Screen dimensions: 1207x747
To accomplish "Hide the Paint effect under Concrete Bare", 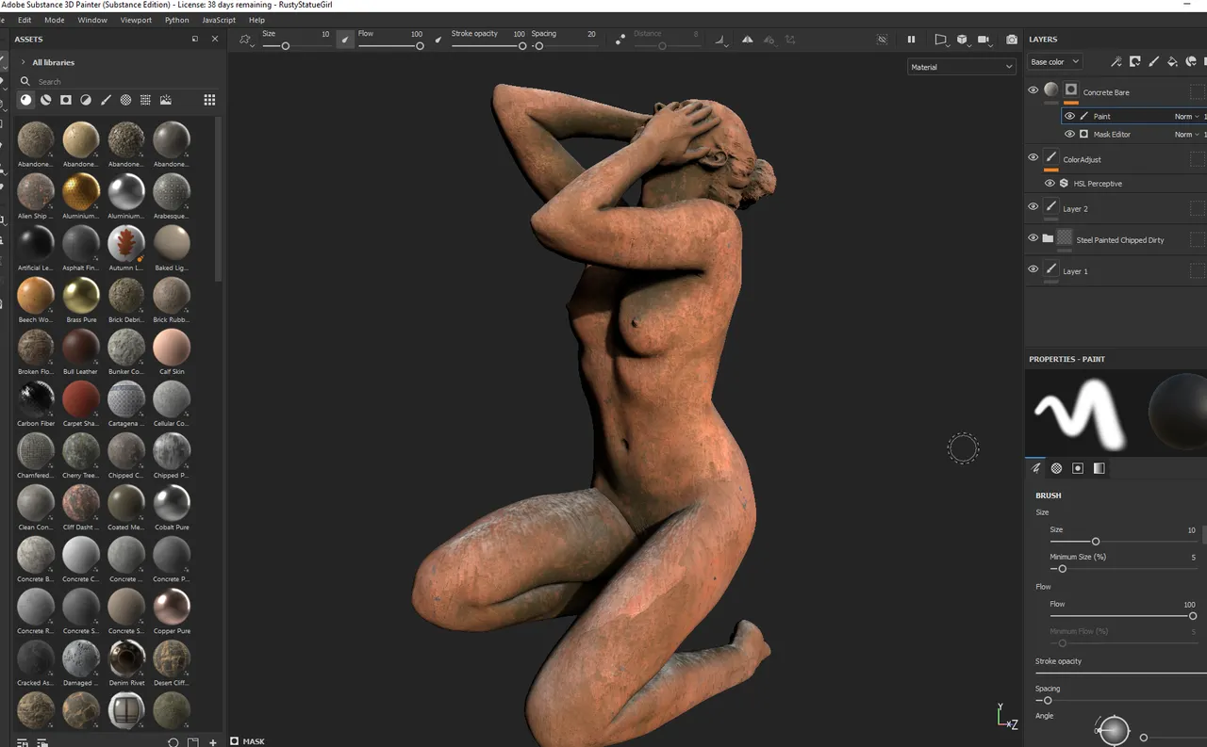I will [1069, 116].
